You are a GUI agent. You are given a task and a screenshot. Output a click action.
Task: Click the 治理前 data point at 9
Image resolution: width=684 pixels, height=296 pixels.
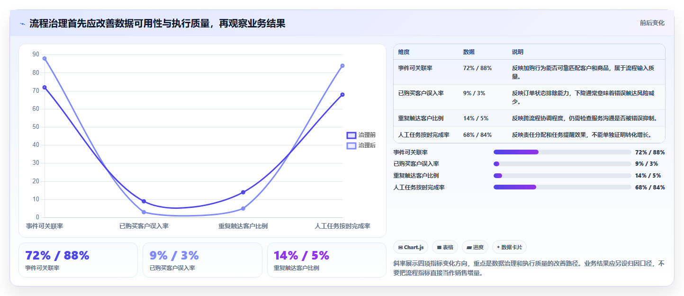pos(144,201)
